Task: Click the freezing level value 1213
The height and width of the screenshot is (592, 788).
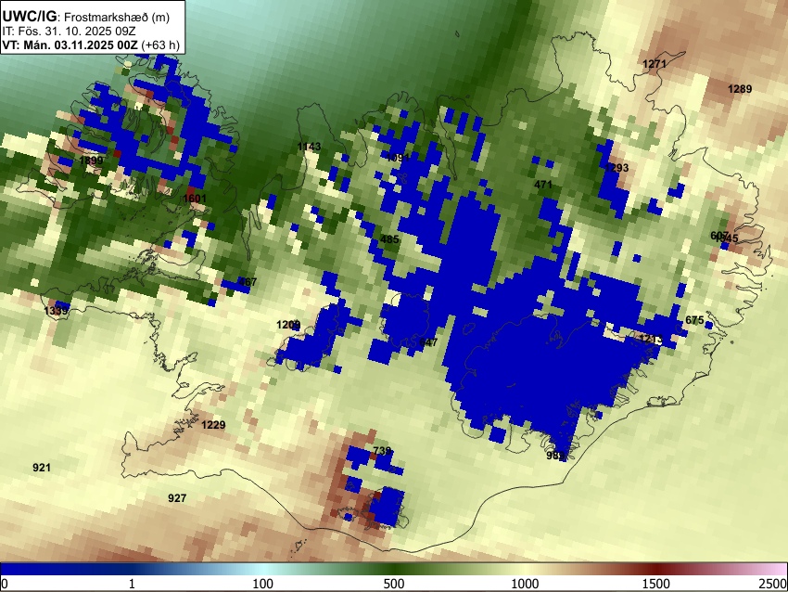Action: (651, 339)
